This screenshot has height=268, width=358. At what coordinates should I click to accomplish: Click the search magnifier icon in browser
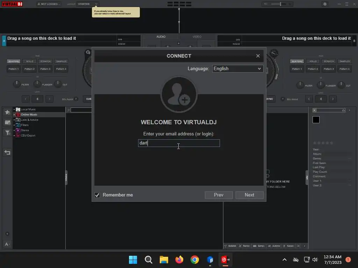[68, 110]
